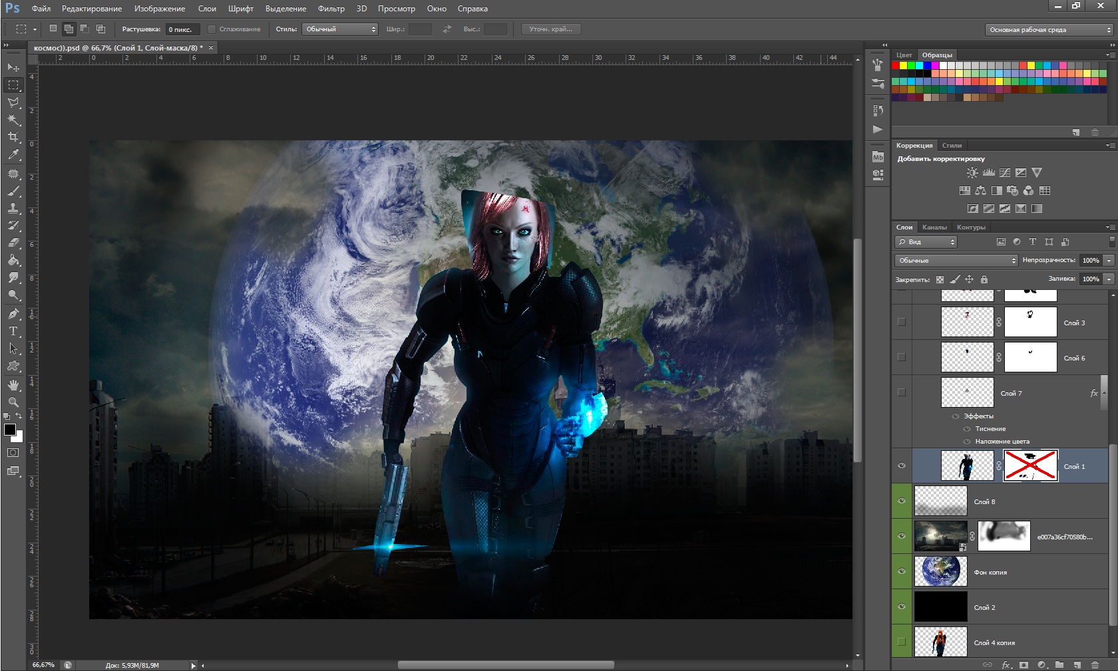Open the Основная рабочая среда workspace dropdown
The height and width of the screenshot is (671, 1118).
point(1049,29)
